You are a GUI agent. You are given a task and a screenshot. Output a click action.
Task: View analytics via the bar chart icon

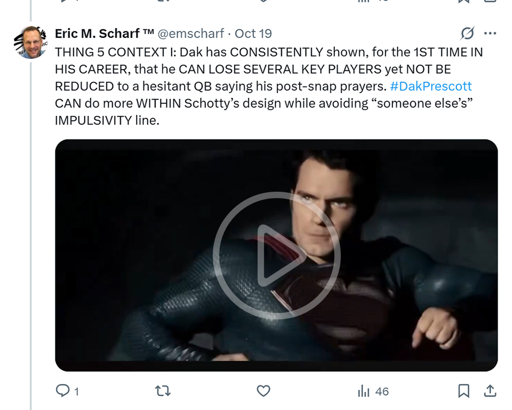[x=364, y=391]
